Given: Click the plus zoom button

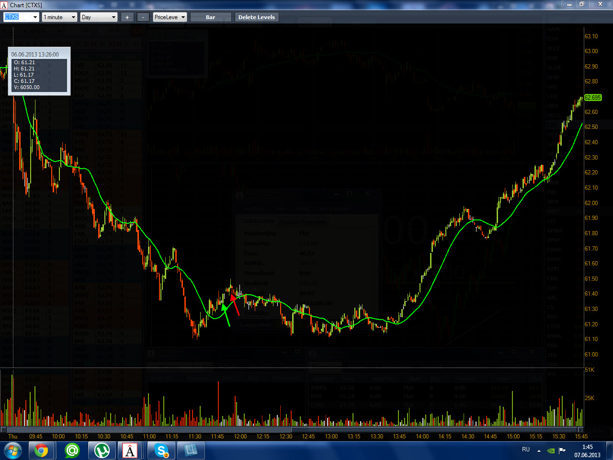Looking at the screenshot, I should pos(127,17).
